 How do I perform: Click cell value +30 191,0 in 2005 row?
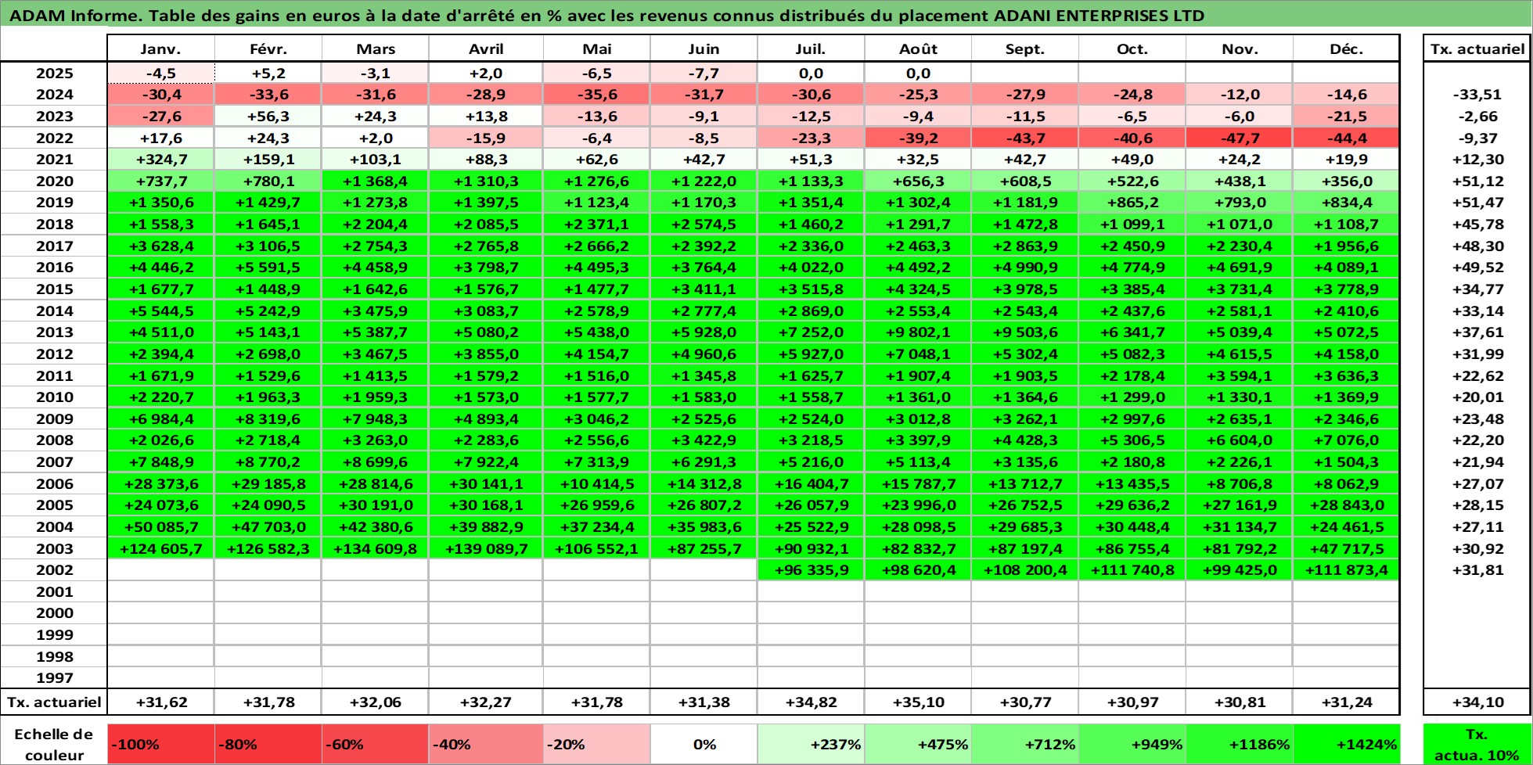[x=376, y=505]
